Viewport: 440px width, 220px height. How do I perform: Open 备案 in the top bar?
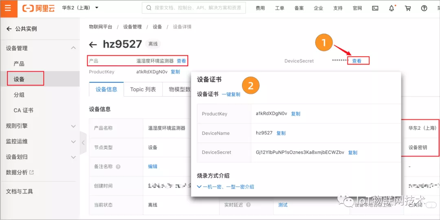[299, 8]
